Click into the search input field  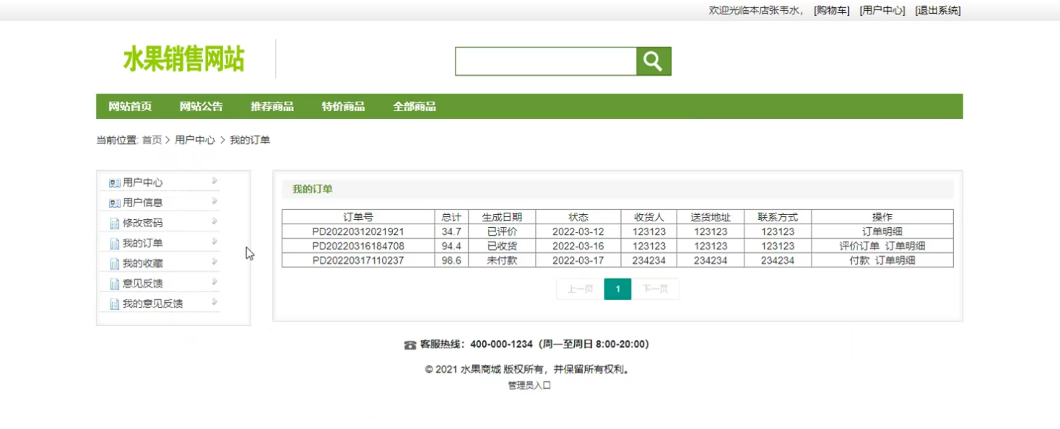tap(546, 61)
